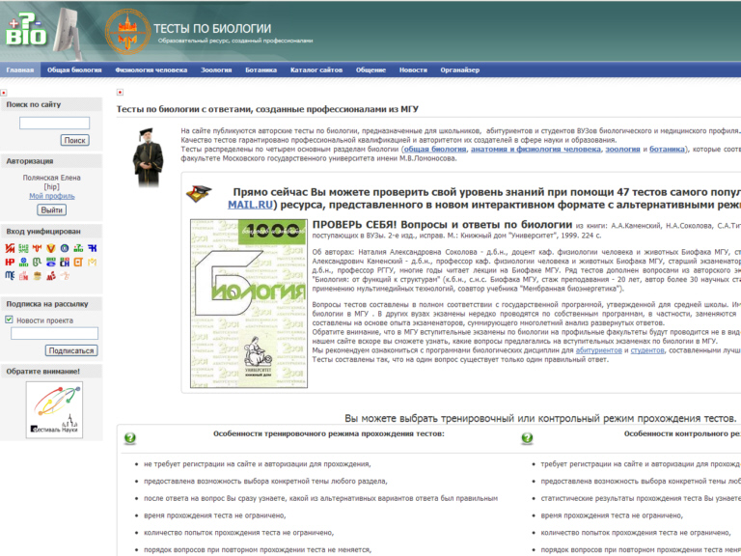
Task: Click the red HP login icon
Action: (10, 262)
